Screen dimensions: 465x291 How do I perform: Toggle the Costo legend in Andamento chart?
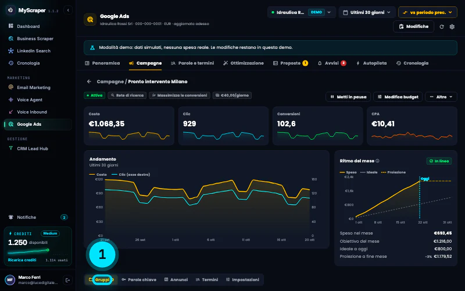[98, 175]
